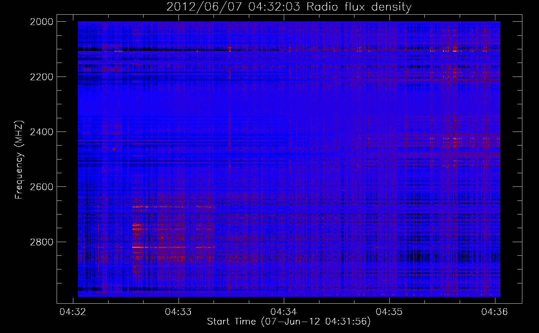Click the 'Start Time (07-Jun-12 04:31:56)' x-axis label

(x=289, y=321)
